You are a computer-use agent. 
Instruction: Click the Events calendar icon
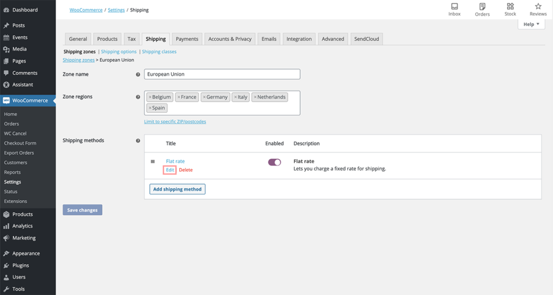pos(6,37)
